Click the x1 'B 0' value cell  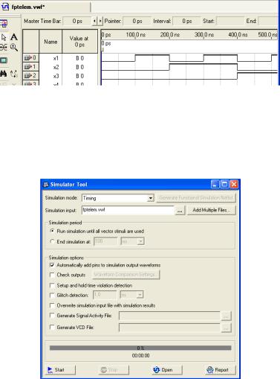point(79,58)
